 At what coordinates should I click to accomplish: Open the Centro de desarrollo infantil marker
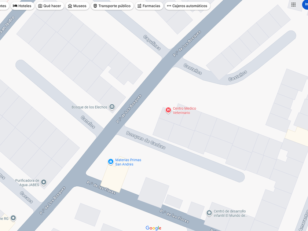coord(209,213)
